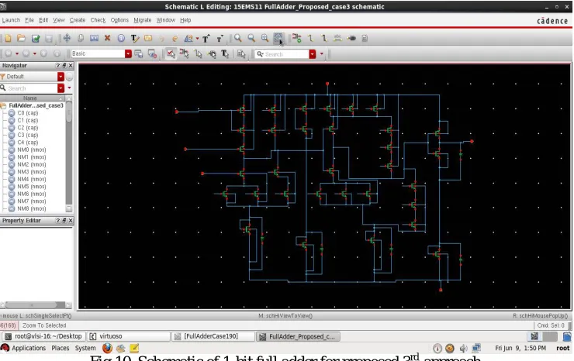Select the Move (four arrows) tool

[67, 38]
